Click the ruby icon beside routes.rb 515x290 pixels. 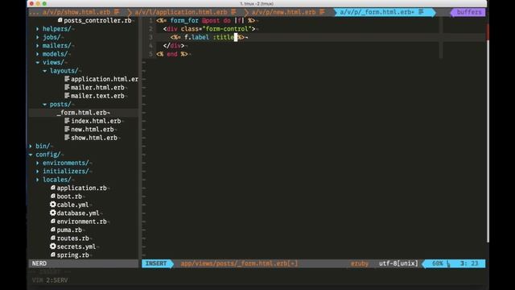pos(53,238)
